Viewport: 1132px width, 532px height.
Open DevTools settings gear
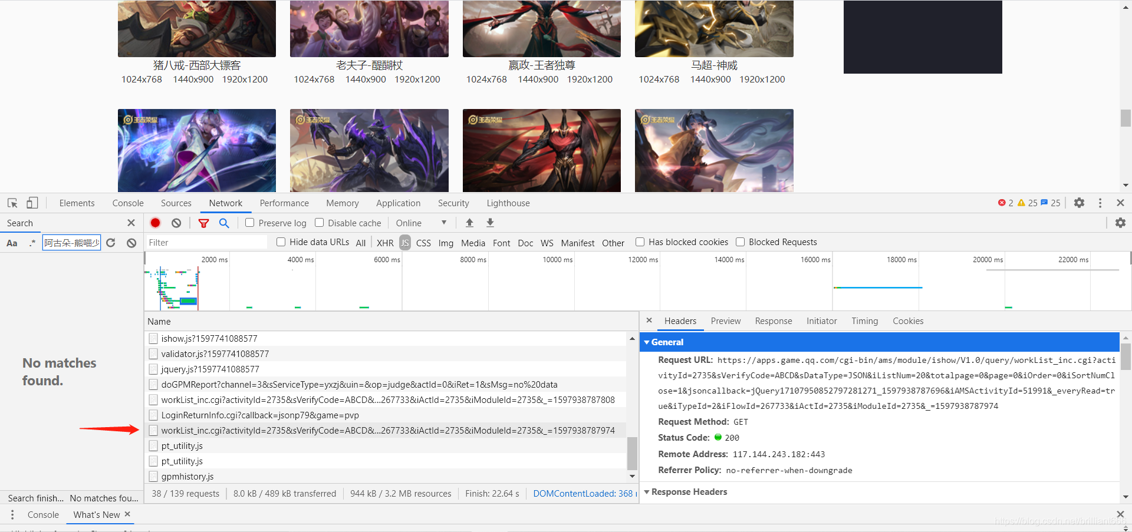[1079, 203]
